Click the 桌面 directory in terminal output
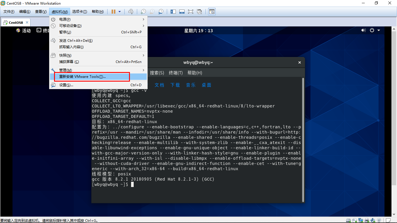397x223 pixels. (207, 85)
